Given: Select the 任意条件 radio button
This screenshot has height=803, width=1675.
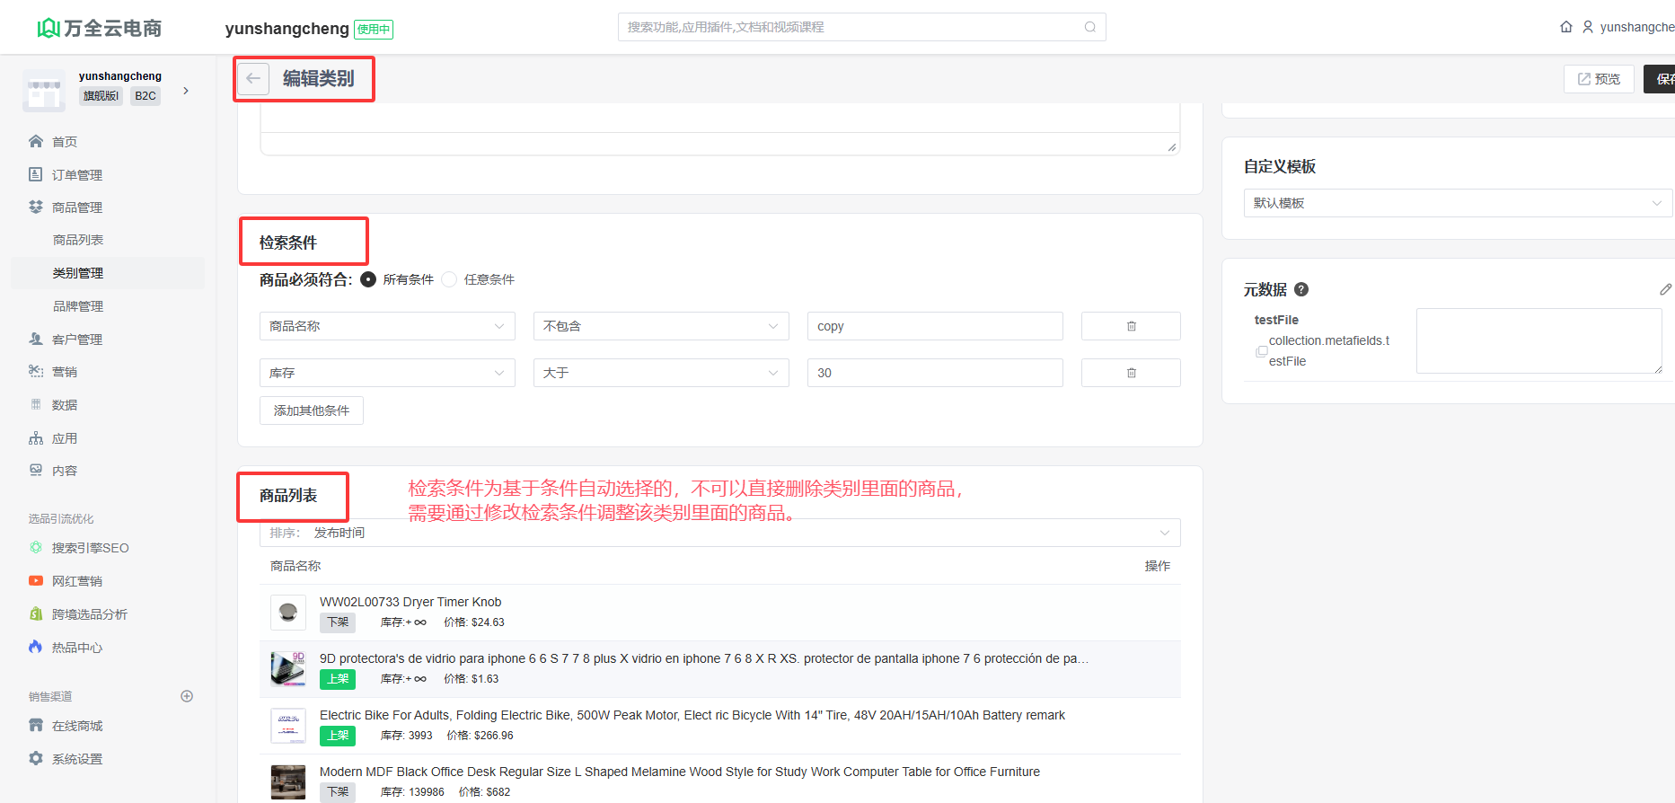Looking at the screenshot, I should coord(449,279).
